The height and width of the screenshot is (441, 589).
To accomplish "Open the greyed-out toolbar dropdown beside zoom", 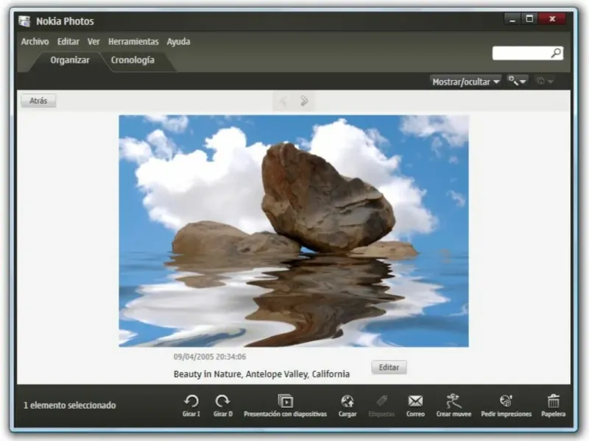I will [x=544, y=81].
